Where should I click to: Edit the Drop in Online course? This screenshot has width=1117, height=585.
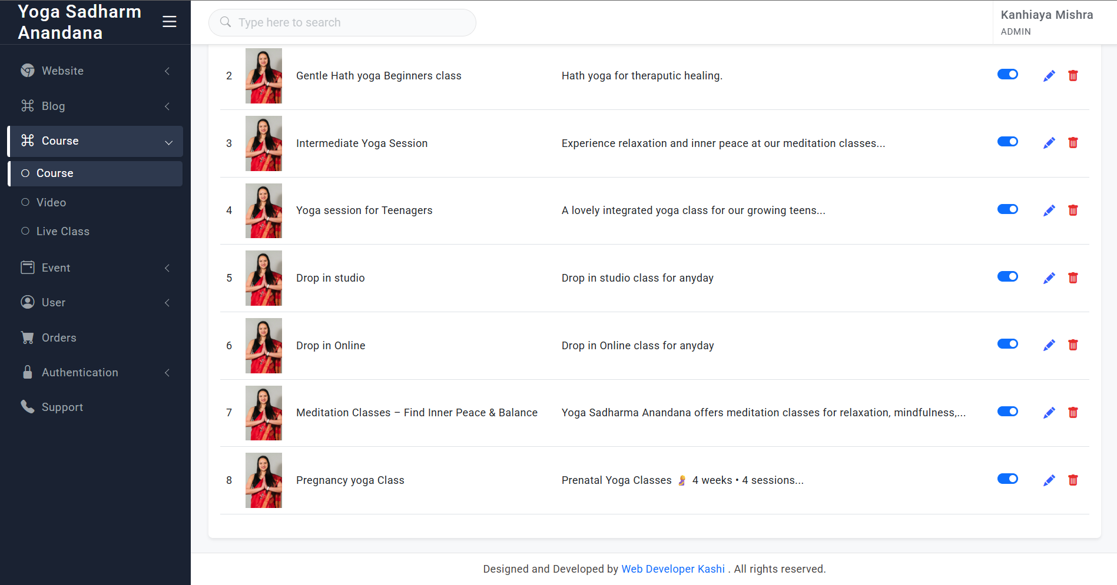click(1049, 345)
